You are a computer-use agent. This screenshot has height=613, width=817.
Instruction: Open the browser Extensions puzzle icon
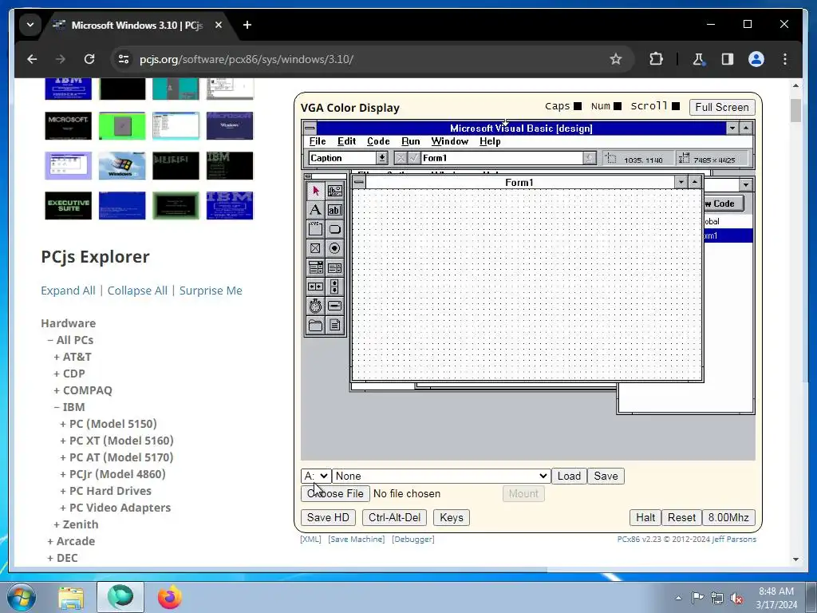(x=656, y=59)
